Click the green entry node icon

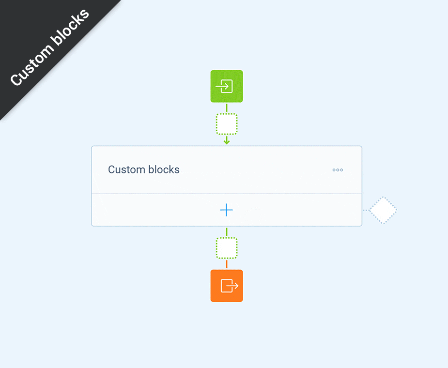tap(227, 86)
